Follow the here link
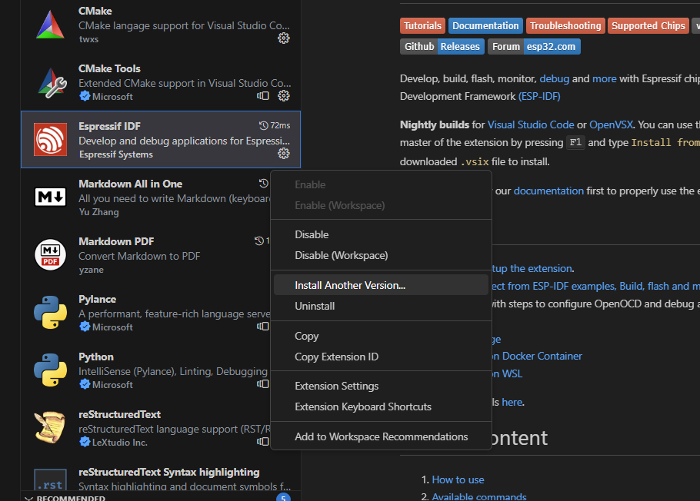The width and height of the screenshot is (700, 501). click(x=512, y=403)
